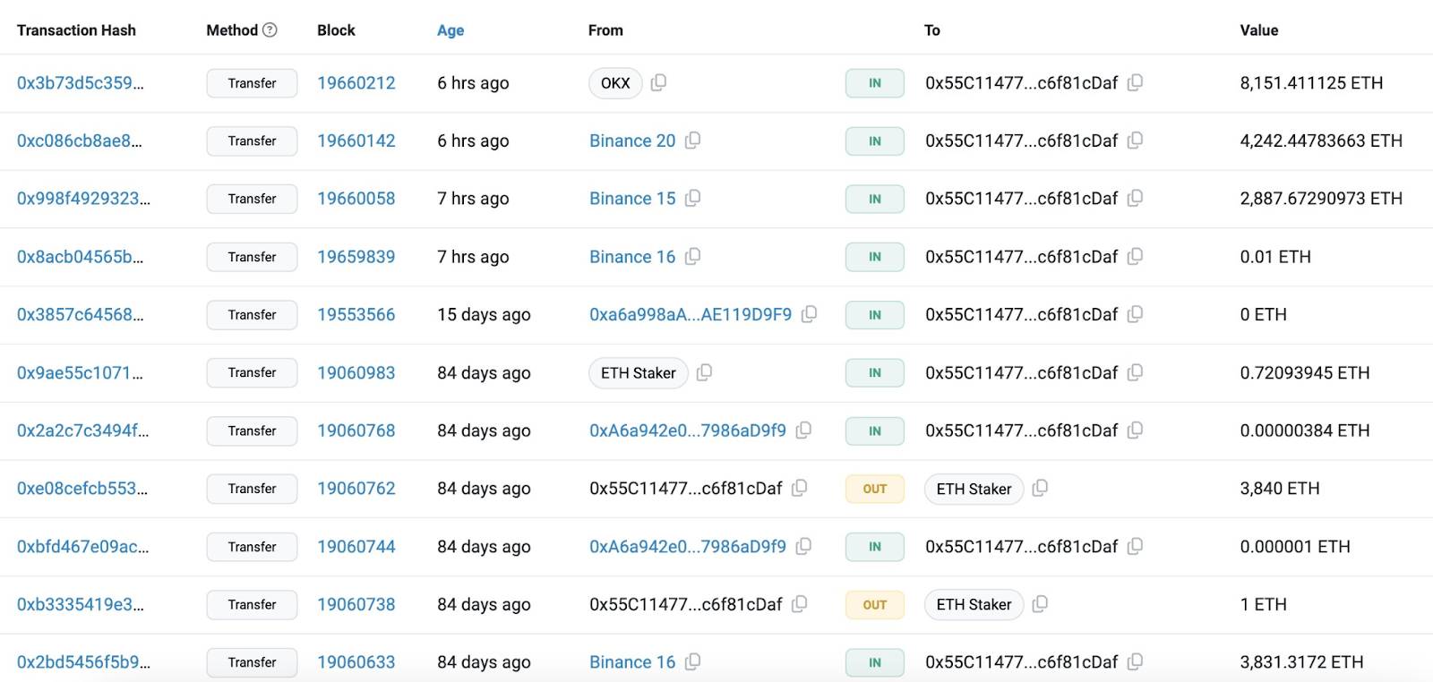Click the IN badge in block 19660212 row
This screenshot has width=1433, height=682.
tap(875, 83)
